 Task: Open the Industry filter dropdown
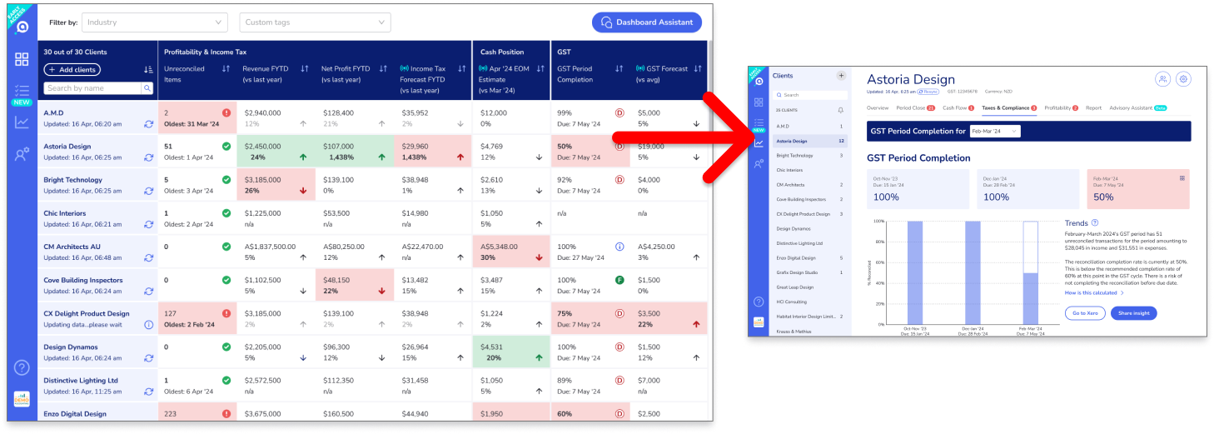point(155,22)
